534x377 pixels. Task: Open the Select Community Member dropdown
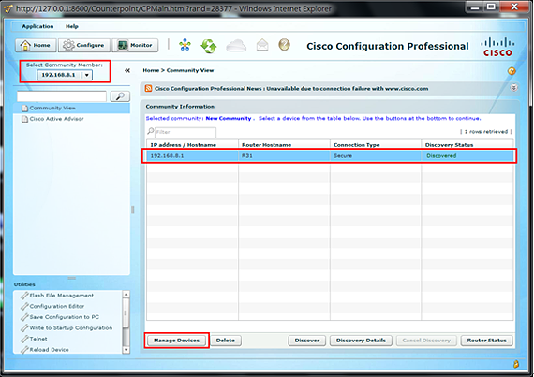coord(65,75)
